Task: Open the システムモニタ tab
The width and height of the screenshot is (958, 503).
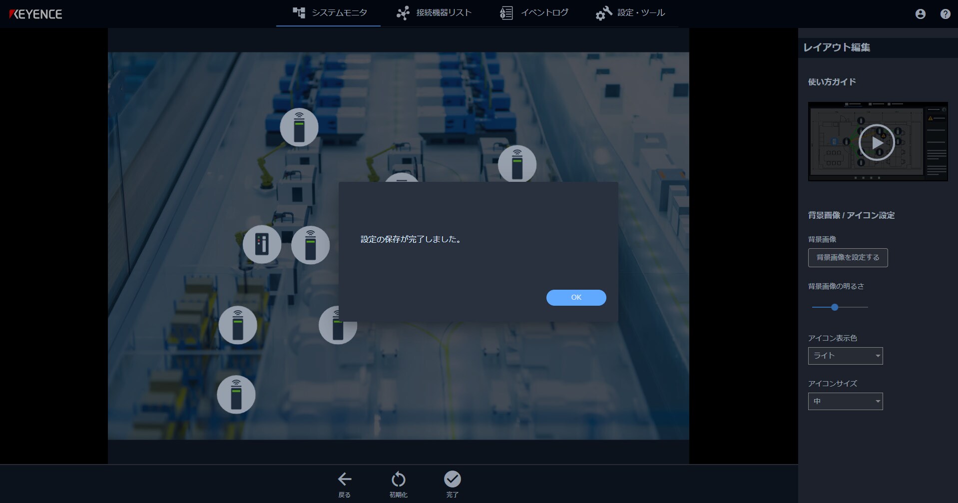Action: click(x=329, y=13)
